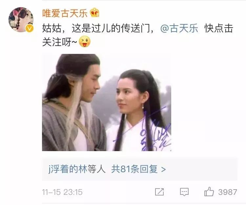Click the crown membership icon beside username
246x205 pixels.
click(94, 12)
